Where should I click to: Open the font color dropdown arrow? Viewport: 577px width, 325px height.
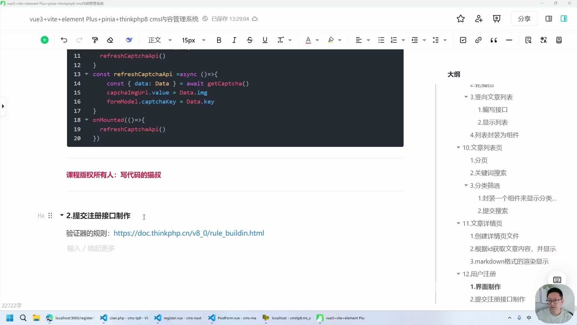pyautogui.click(x=317, y=40)
